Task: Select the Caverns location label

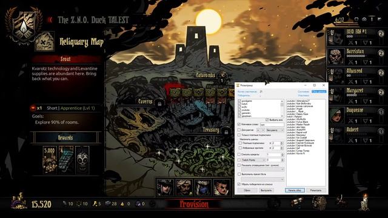Action: tap(145, 102)
